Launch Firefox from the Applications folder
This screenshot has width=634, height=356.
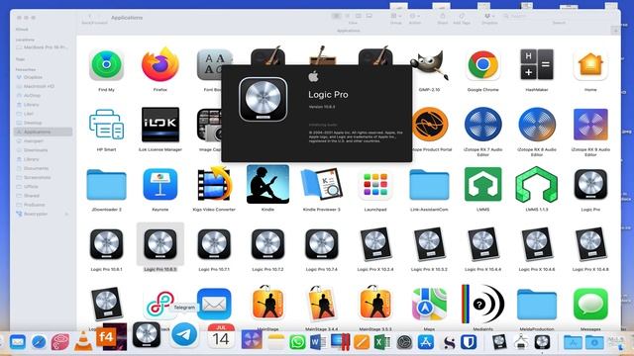pyautogui.click(x=160, y=64)
